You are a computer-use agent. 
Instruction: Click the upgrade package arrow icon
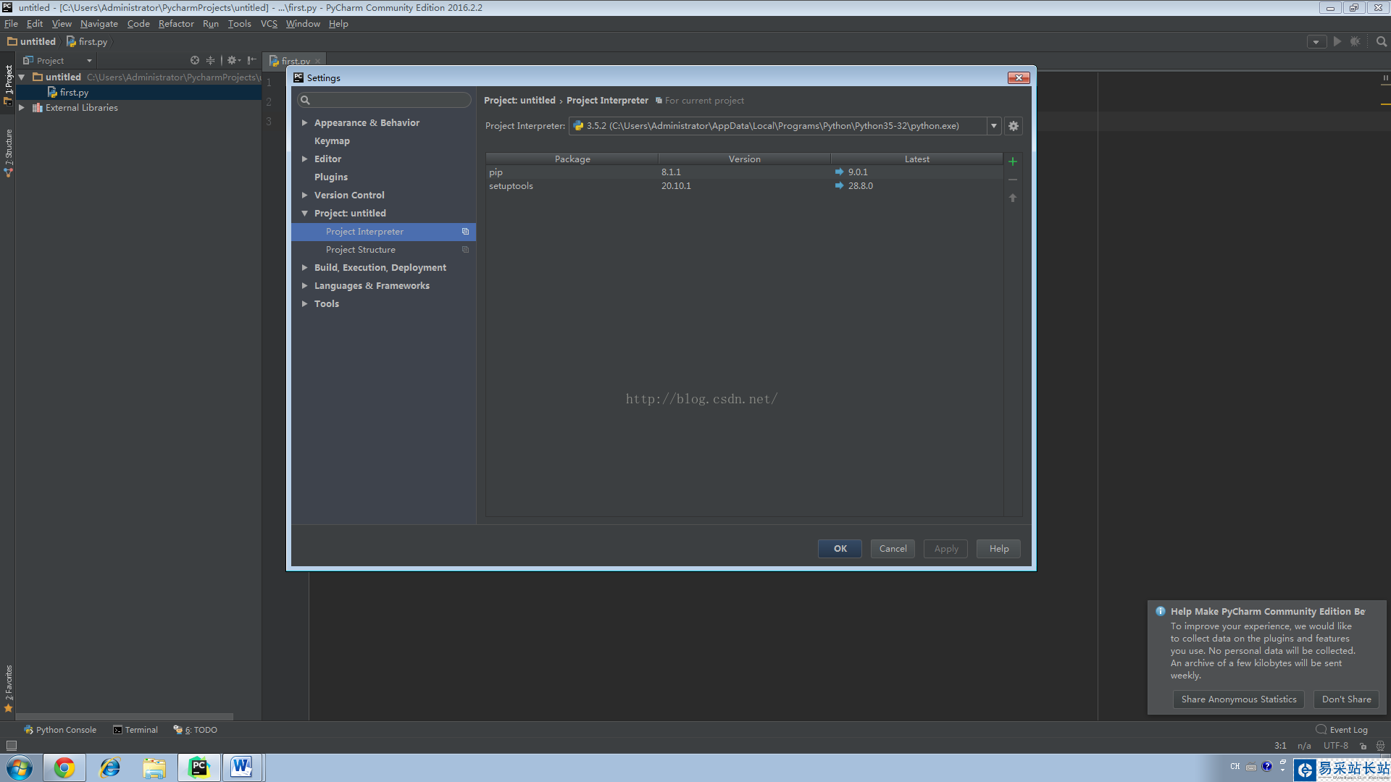(x=1013, y=198)
